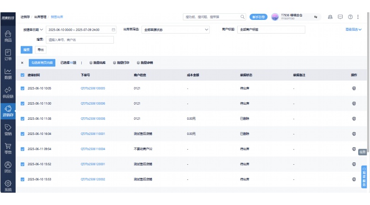Open the 全部单据状态 status dropdown
Viewport: 370px width, 205px height.
[175, 29]
